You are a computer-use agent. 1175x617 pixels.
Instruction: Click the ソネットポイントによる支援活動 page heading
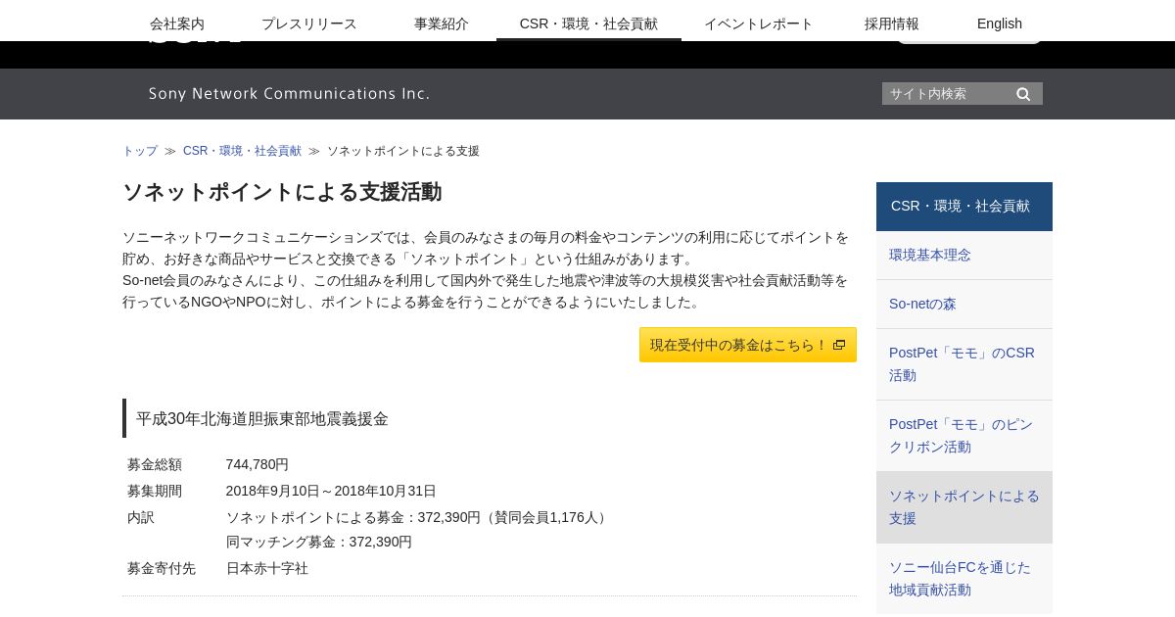(x=282, y=192)
